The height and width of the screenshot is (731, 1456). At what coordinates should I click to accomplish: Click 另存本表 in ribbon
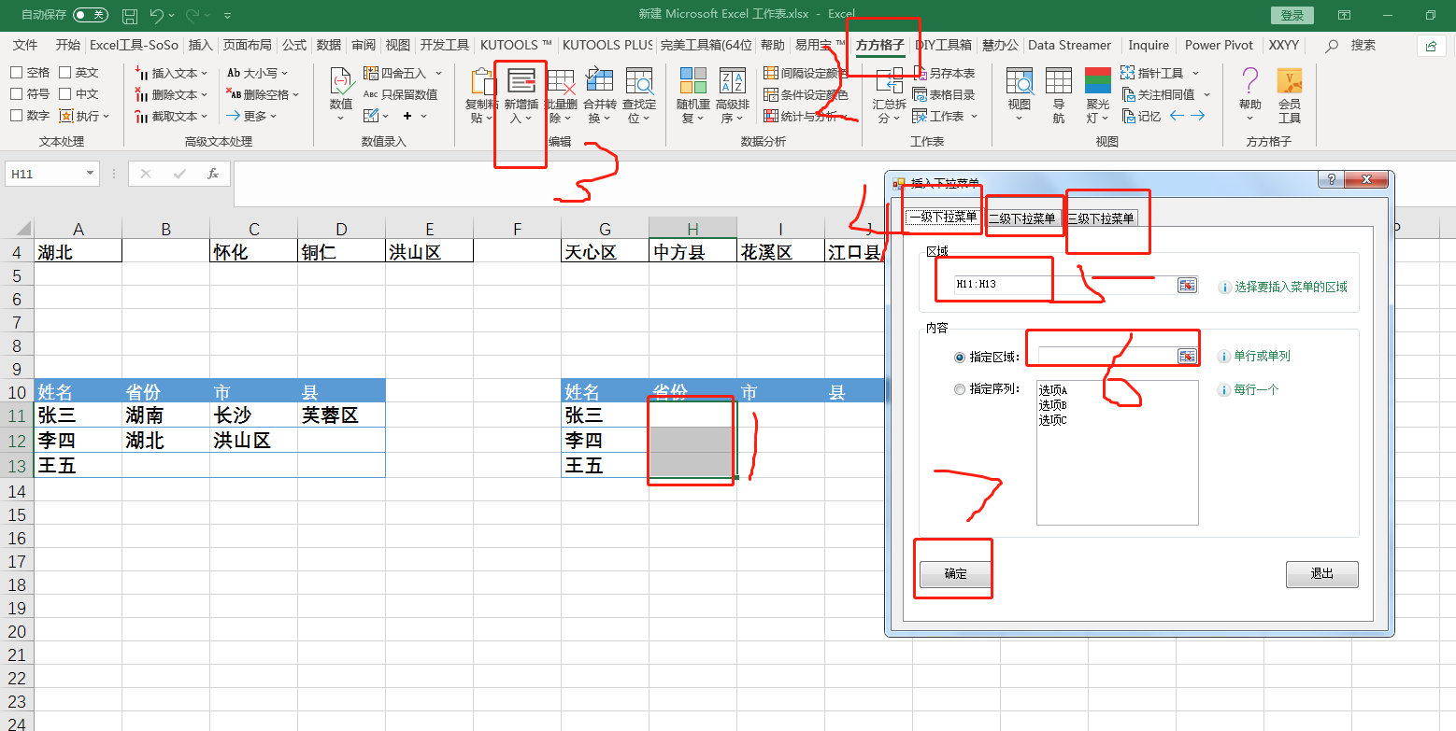pyautogui.click(x=944, y=73)
